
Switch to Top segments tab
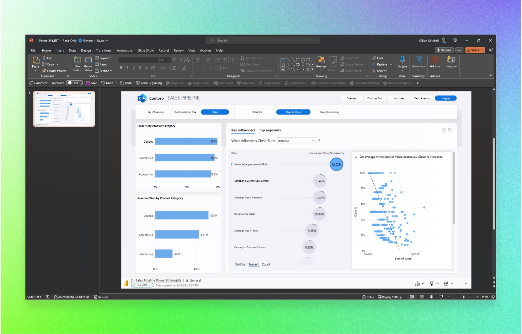click(270, 130)
